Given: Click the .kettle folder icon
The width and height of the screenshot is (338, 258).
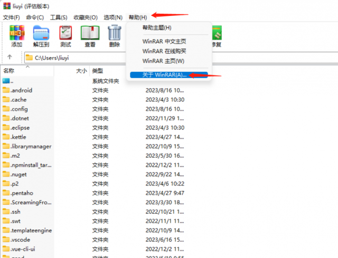Looking at the screenshot, I should (x=6, y=137).
